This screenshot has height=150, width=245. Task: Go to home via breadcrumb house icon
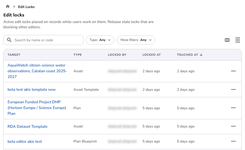8,6
